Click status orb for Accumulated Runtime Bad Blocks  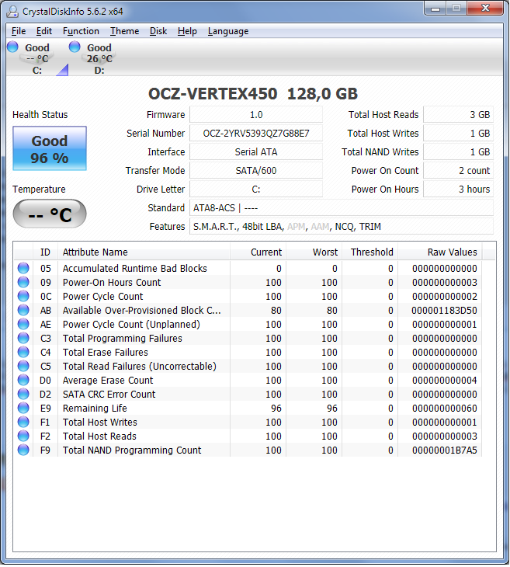tap(23, 268)
